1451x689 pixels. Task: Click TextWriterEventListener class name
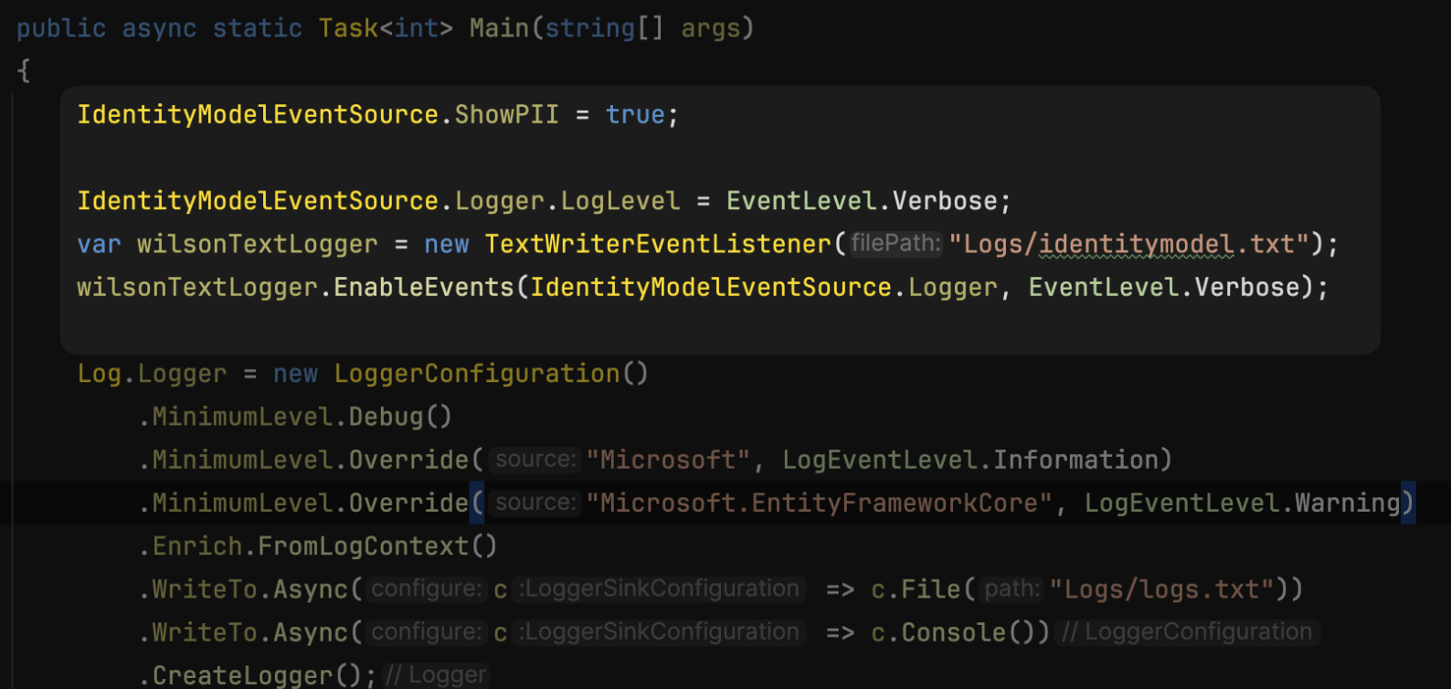[658, 245]
